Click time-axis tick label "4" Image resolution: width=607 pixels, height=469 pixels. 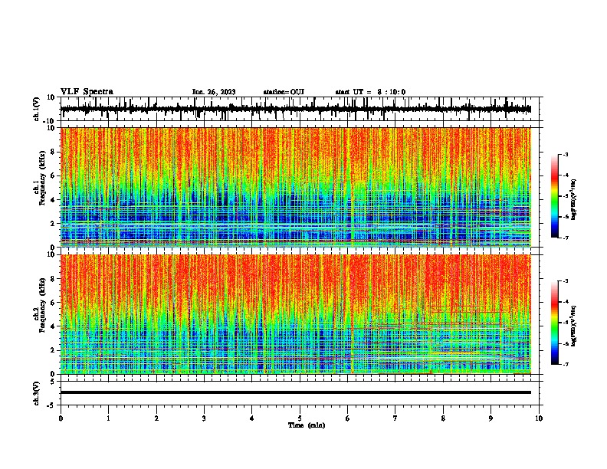[x=252, y=418]
